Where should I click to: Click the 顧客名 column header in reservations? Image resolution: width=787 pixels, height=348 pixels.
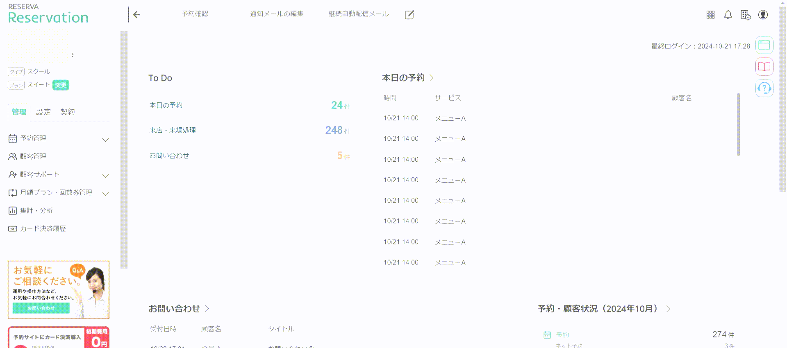(x=682, y=98)
